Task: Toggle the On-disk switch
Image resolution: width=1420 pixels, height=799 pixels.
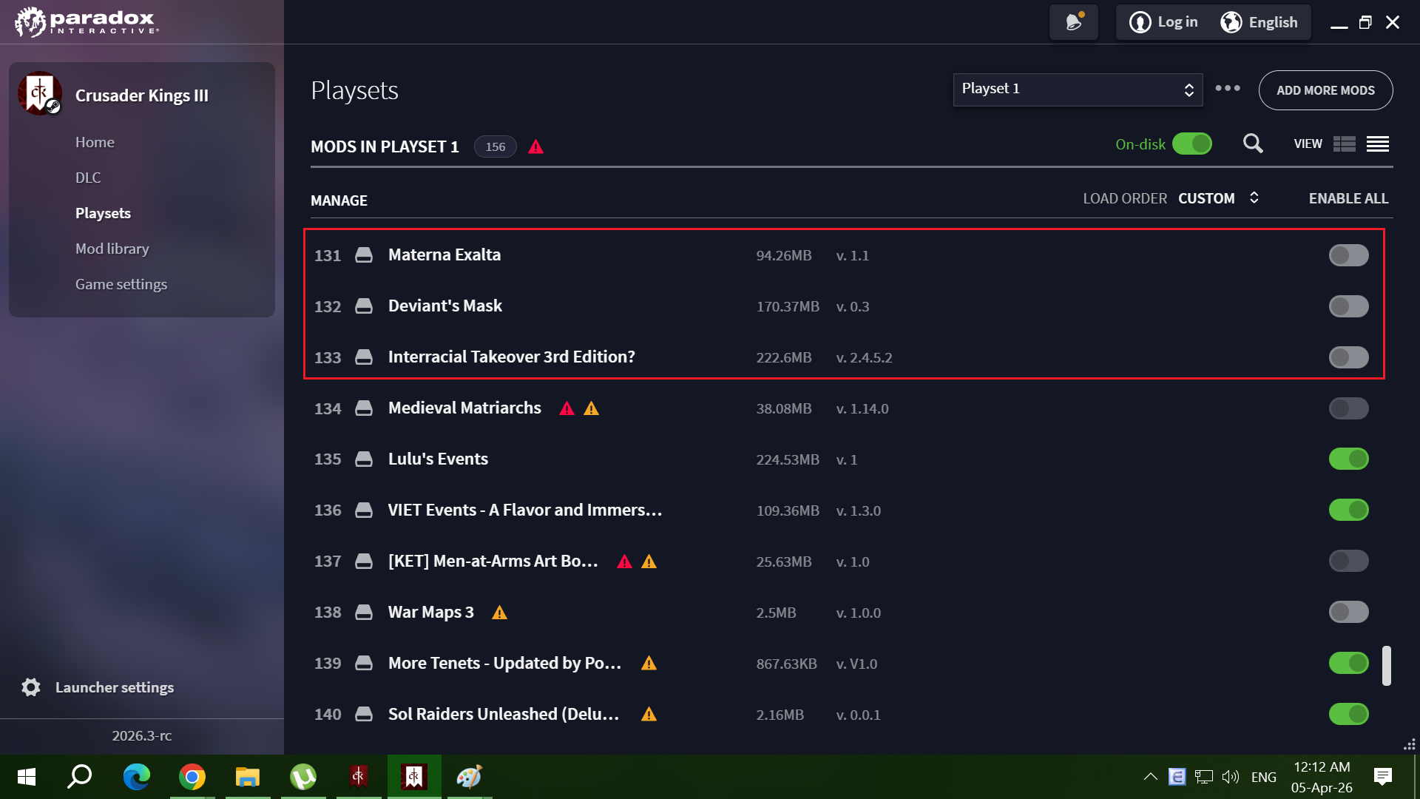Action: [x=1192, y=144]
